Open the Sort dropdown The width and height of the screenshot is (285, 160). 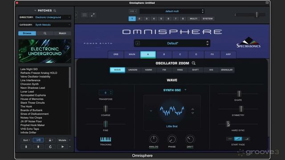pyautogui.click(x=26, y=140)
